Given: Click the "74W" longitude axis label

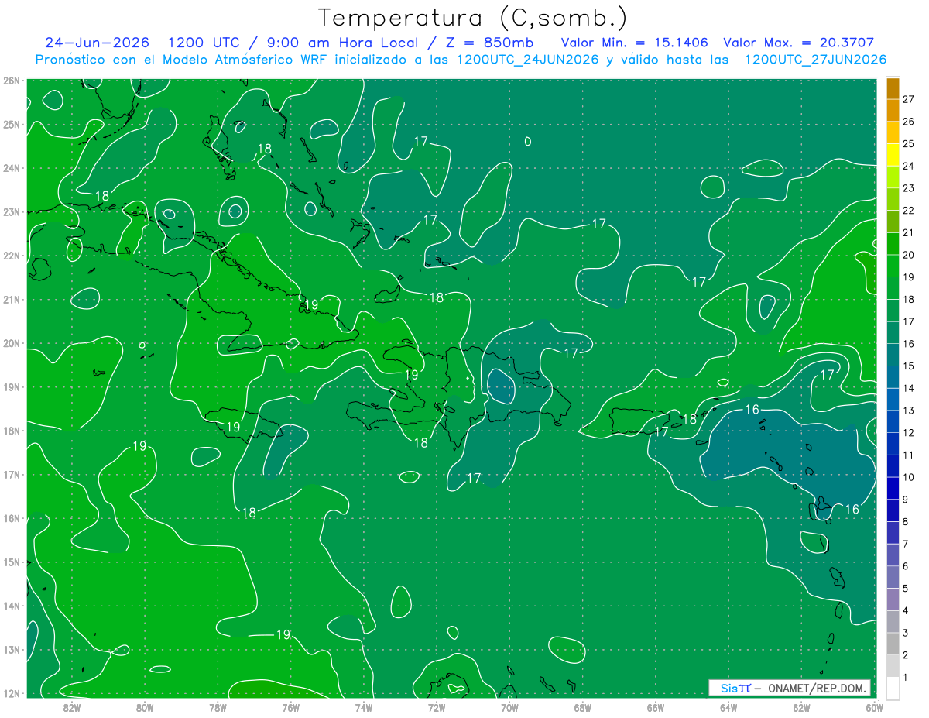Looking at the screenshot, I should (x=364, y=707).
